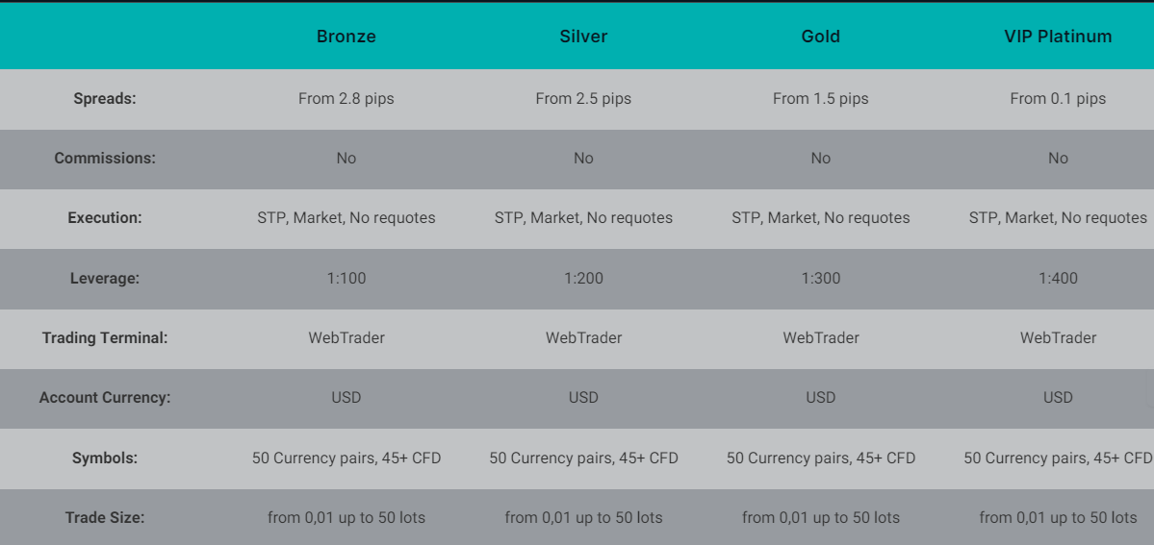Click the Commissions row label
Screen dimensions: 1154x545
(105, 158)
